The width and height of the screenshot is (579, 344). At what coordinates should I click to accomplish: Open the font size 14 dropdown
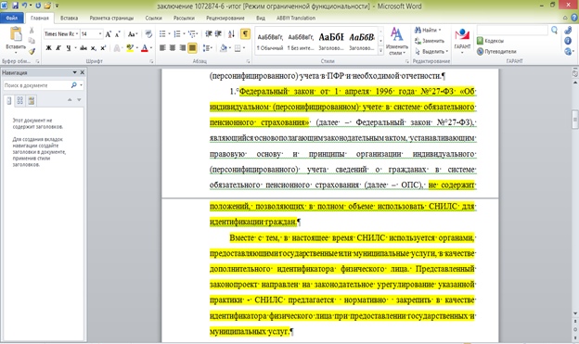coord(100,34)
